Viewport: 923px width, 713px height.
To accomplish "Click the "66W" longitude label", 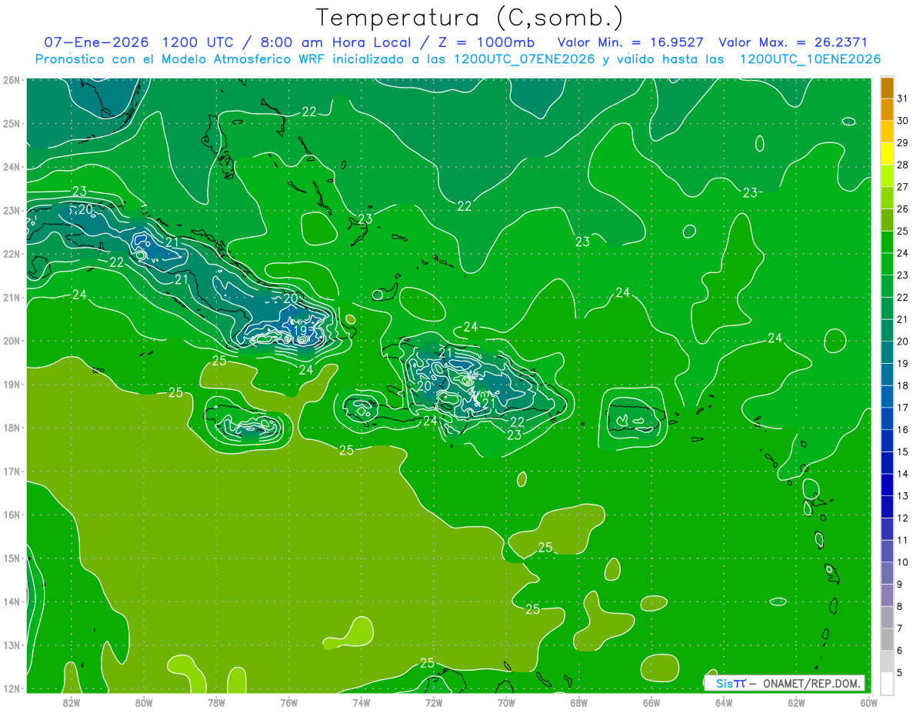I will pos(651,701).
